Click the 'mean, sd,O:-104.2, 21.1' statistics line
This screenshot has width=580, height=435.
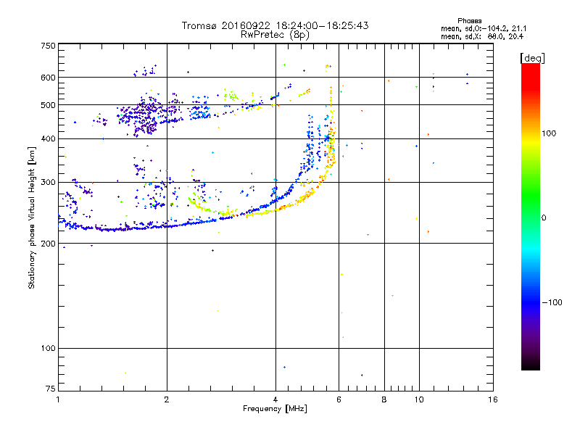pyautogui.click(x=484, y=28)
